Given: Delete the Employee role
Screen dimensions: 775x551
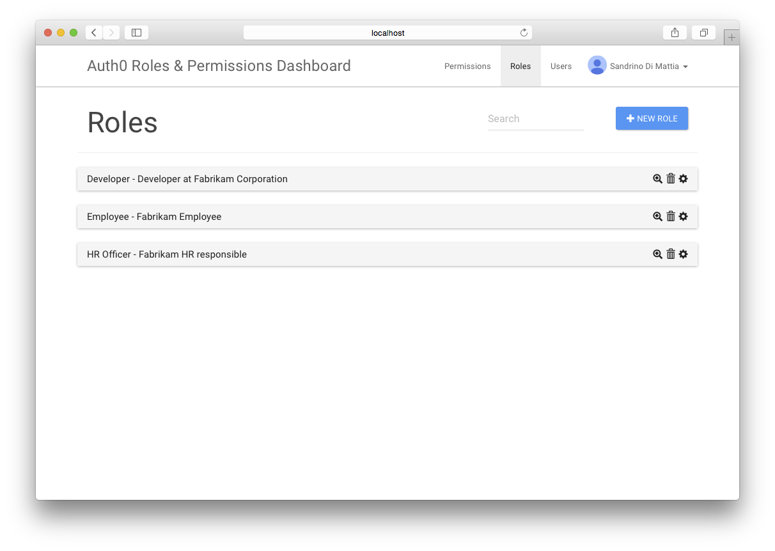Looking at the screenshot, I should (671, 217).
